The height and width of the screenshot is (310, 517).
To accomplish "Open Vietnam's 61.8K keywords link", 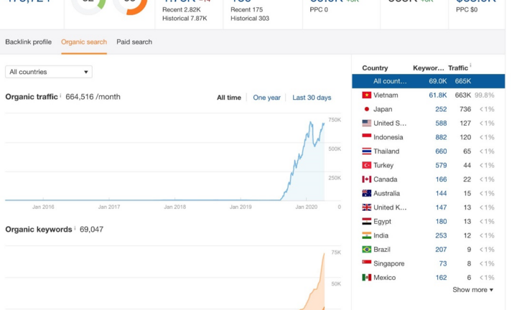I will coord(437,95).
